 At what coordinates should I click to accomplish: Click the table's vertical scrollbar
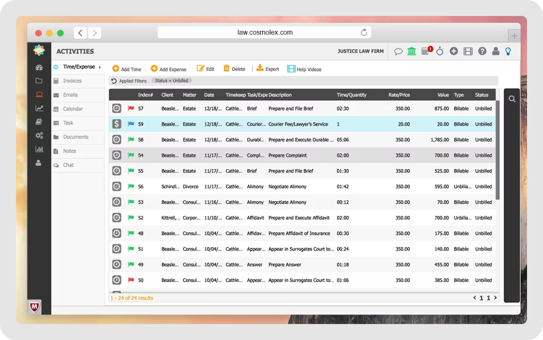click(498, 150)
